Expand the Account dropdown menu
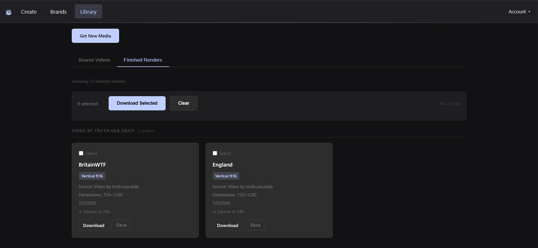 tap(519, 12)
